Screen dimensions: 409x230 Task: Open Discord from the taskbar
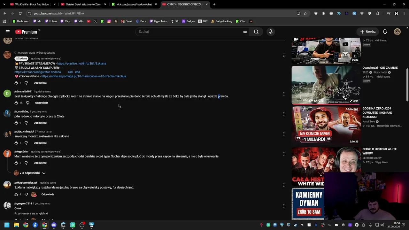(54, 225)
